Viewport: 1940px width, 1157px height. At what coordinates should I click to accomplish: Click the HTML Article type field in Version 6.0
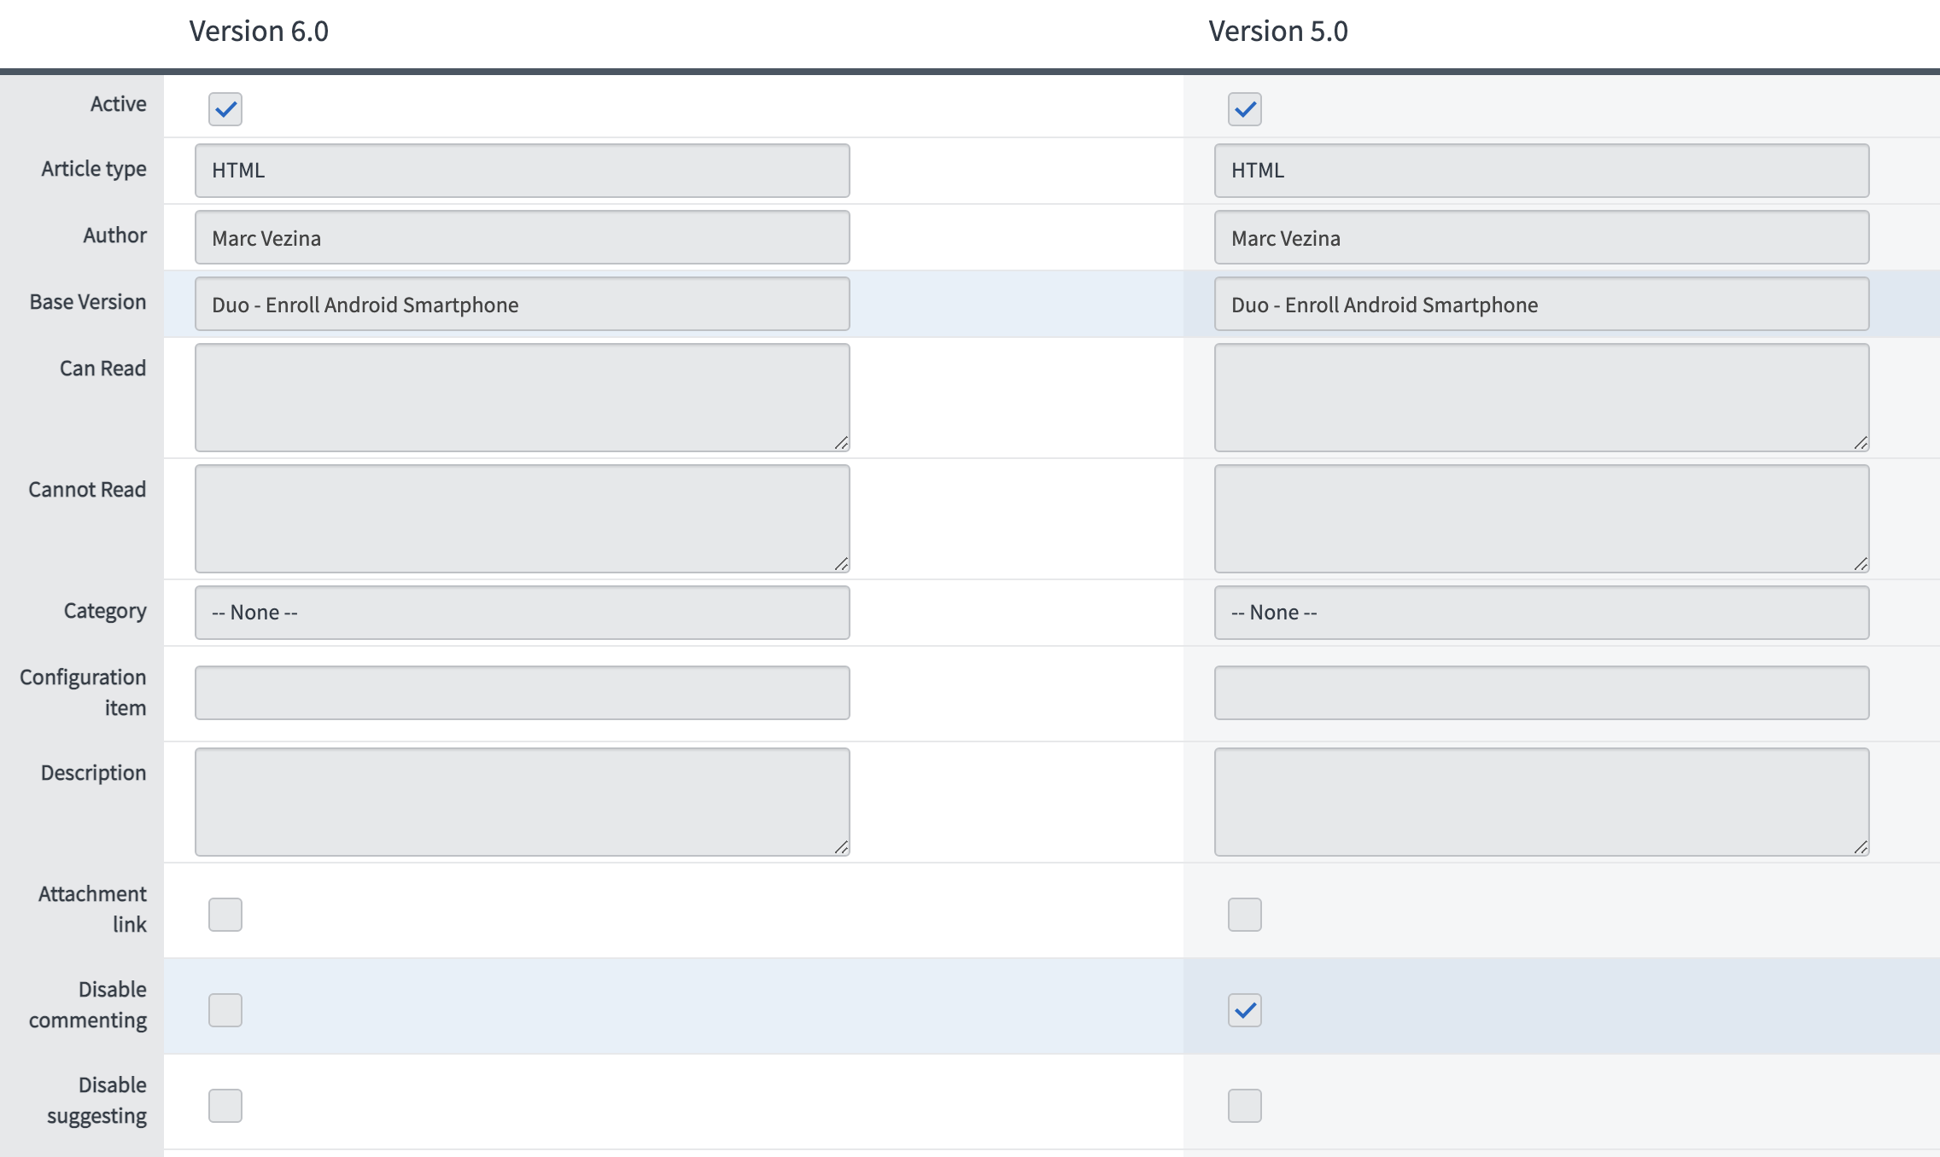[x=522, y=170]
